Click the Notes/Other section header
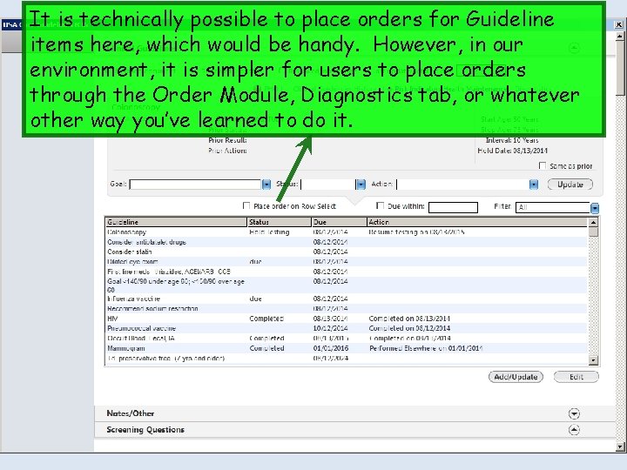Image resolution: width=627 pixels, height=470 pixels. pos(354,413)
